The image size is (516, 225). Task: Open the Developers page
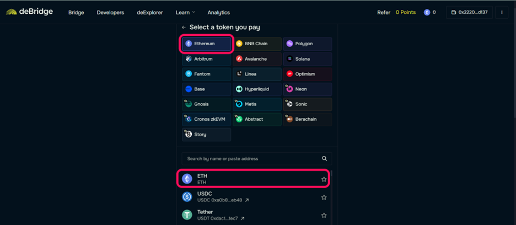pos(110,13)
